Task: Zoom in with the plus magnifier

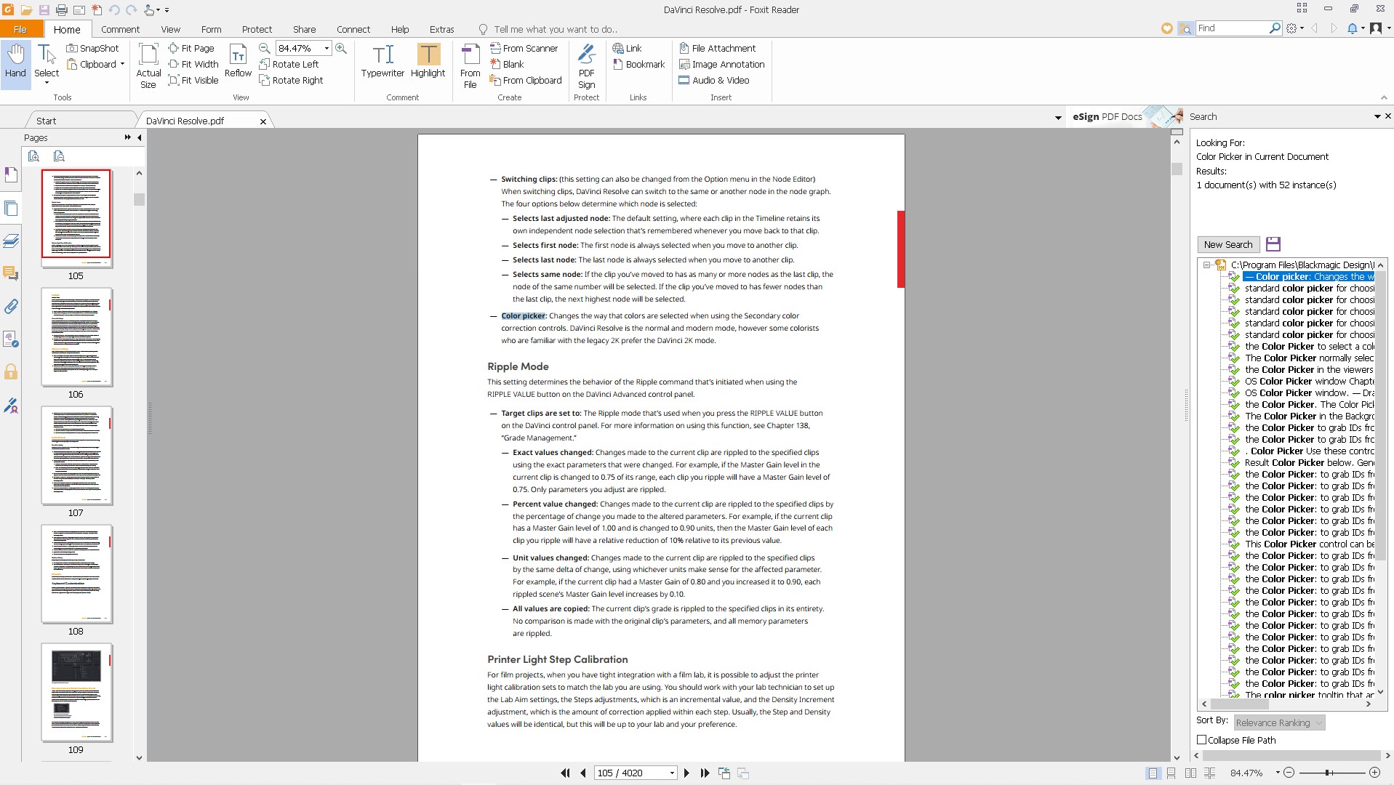Action: [341, 48]
